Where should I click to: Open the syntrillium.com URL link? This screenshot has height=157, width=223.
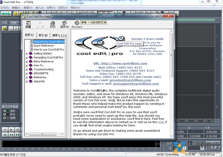(x=118, y=63)
